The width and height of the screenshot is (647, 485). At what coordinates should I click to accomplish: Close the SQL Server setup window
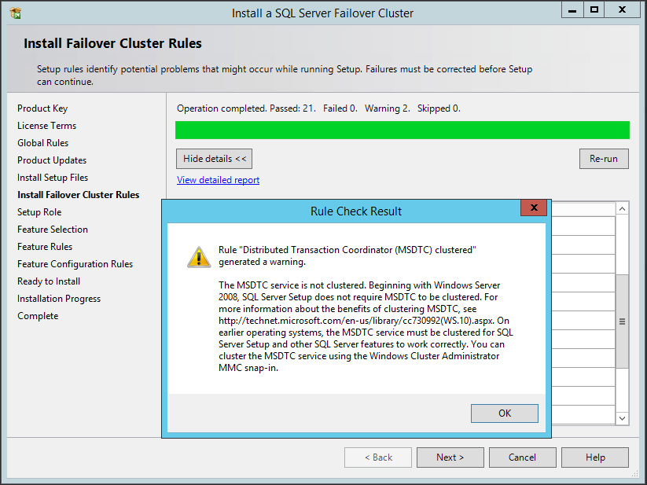tap(623, 10)
